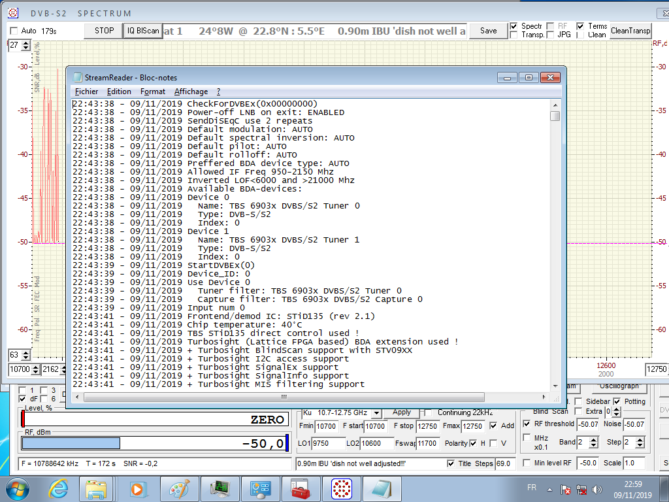Viewport: 669px width, 502px height.
Task: Click the Notepad horizontal scrollbar thumb
Action: click(x=284, y=397)
